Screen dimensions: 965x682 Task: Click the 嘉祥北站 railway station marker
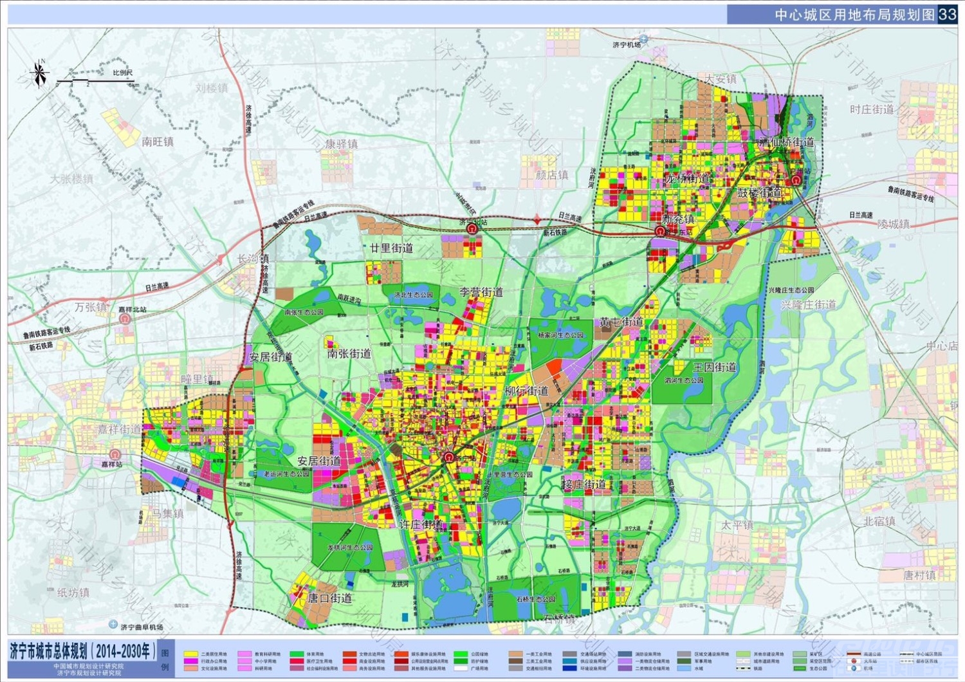coord(125,318)
